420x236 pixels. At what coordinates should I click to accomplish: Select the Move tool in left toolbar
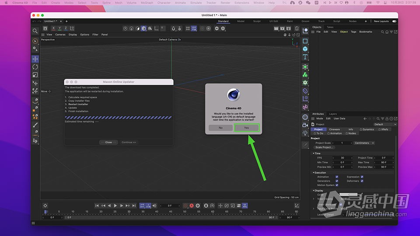(35, 59)
